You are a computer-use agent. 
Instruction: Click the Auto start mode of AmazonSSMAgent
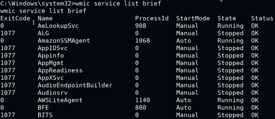(184, 41)
